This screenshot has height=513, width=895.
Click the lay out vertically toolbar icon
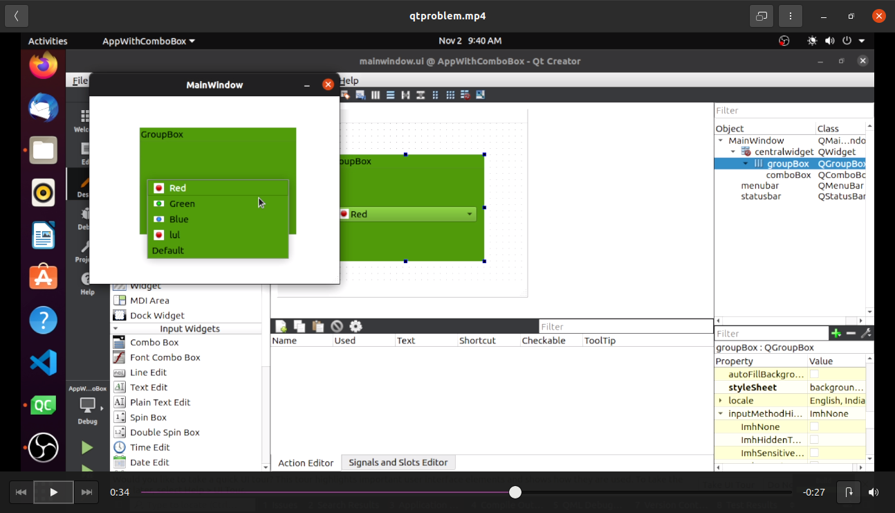[x=391, y=95]
